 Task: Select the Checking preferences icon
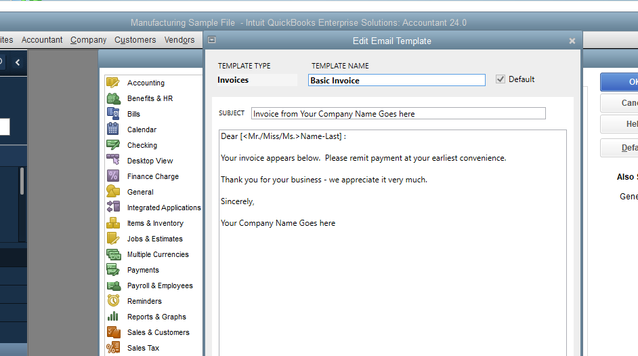[x=113, y=144]
